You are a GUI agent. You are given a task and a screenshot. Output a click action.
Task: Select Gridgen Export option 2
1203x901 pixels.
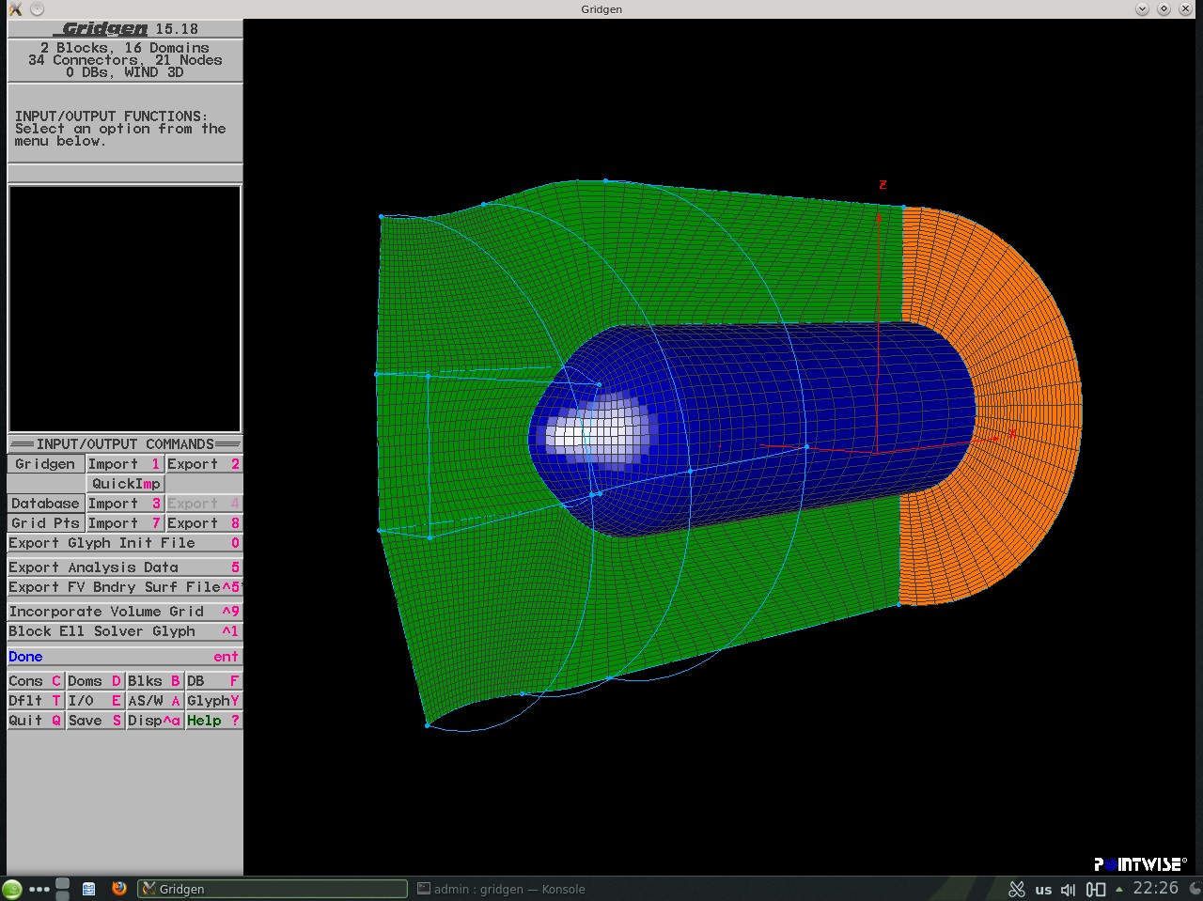click(x=204, y=464)
